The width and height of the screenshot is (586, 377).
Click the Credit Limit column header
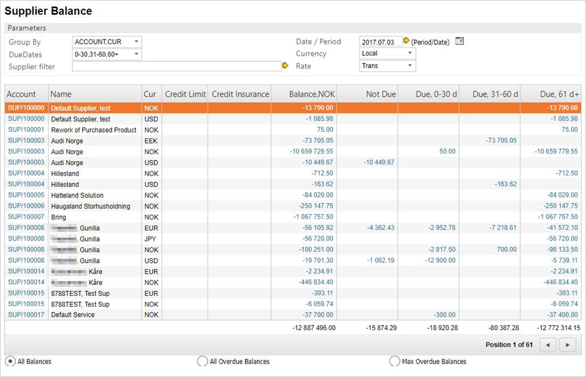(x=185, y=94)
